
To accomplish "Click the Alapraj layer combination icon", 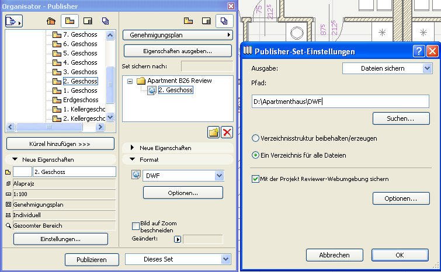I will click(8, 183).
